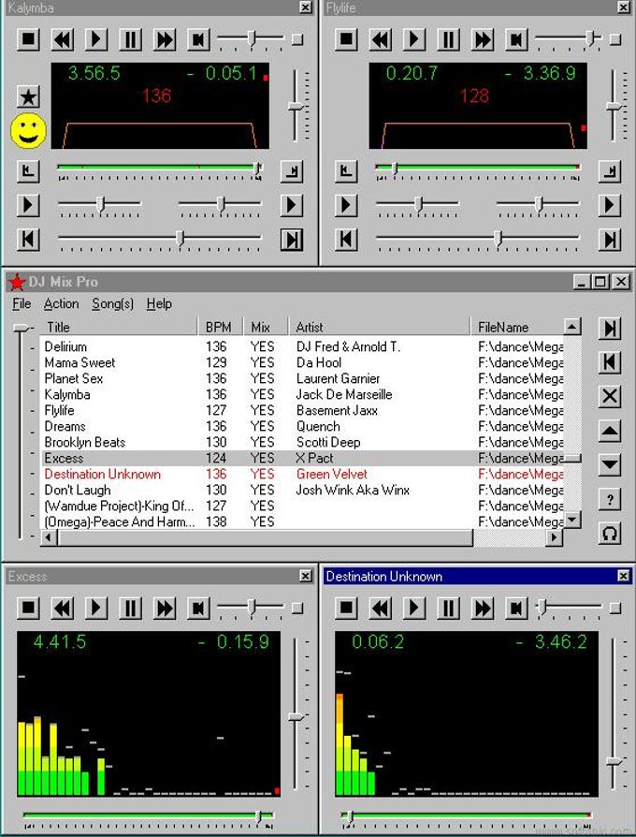Screen dimensions: 636x837
Task: Toggle small checkbox in Flylife player top row
Action: coord(615,39)
